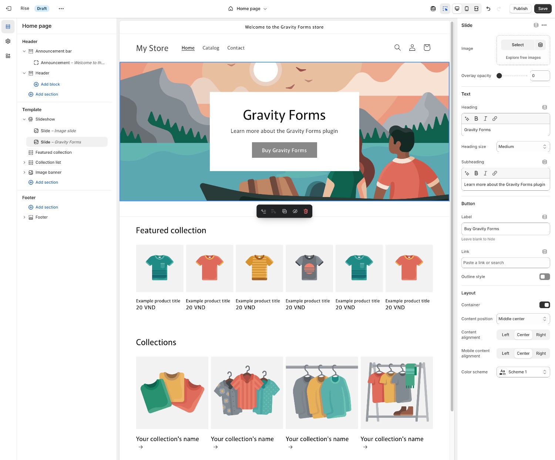Screen dimensions: 555x460
Task: Click the Buy Gravity Forms banner button
Action: [x=284, y=150]
